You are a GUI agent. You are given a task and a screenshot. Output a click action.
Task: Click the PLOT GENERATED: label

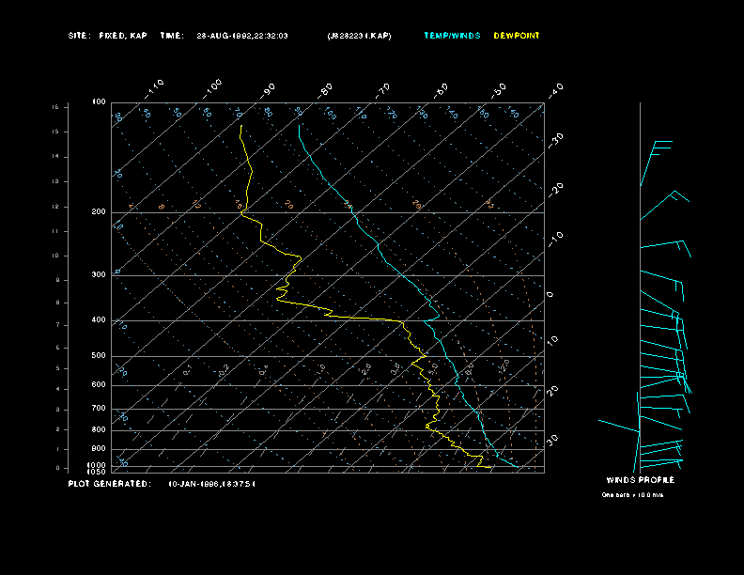(110, 484)
